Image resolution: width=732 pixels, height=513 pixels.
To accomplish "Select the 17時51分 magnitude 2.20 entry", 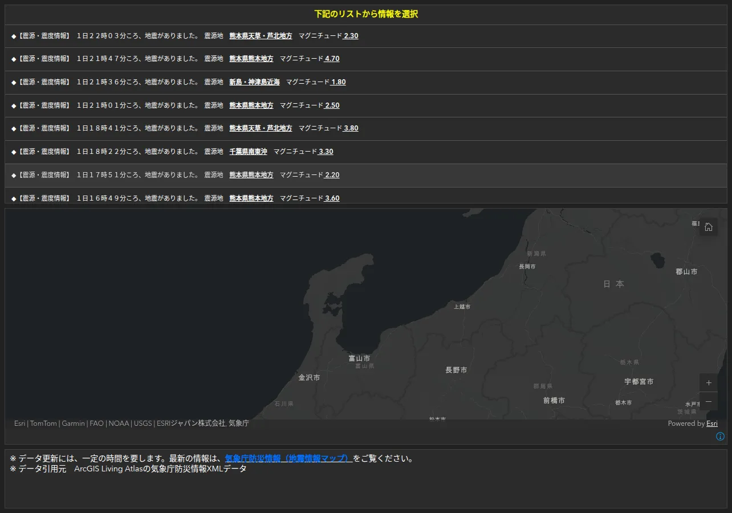I will click(366, 175).
